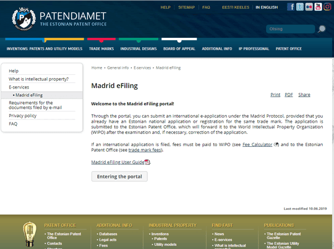Click the PDF link above article
The width and height of the screenshot is (334, 249).
tap(289, 95)
